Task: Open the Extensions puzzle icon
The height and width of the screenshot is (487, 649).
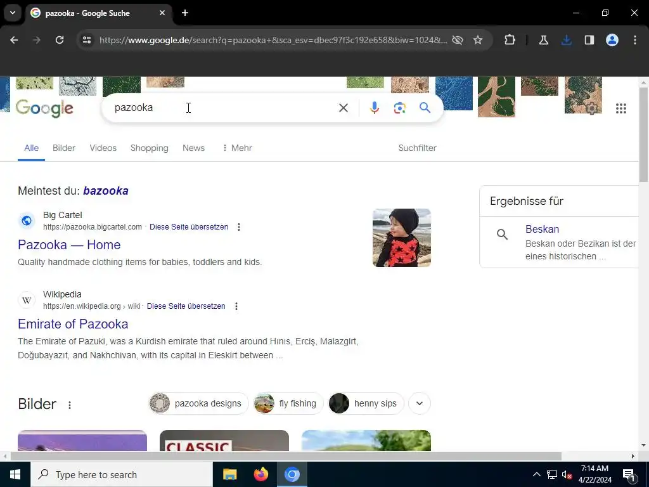Action: [510, 40]
